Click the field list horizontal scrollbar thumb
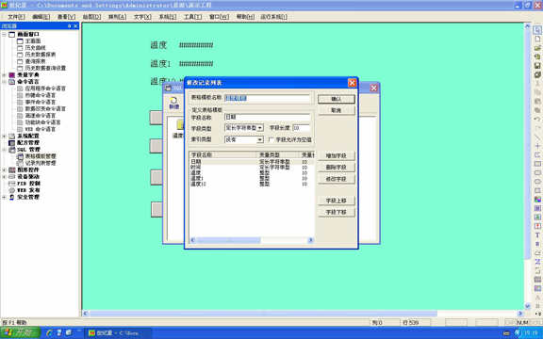 click(228, 240)
